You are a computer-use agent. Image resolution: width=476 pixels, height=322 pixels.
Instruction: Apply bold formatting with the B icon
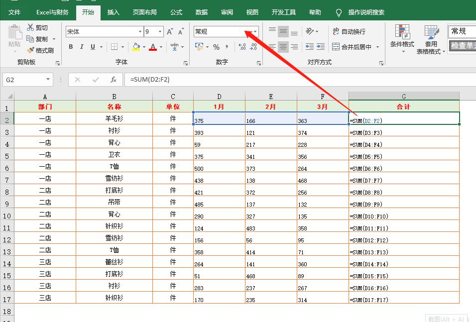pyautogui.click(x=70, y=47)
